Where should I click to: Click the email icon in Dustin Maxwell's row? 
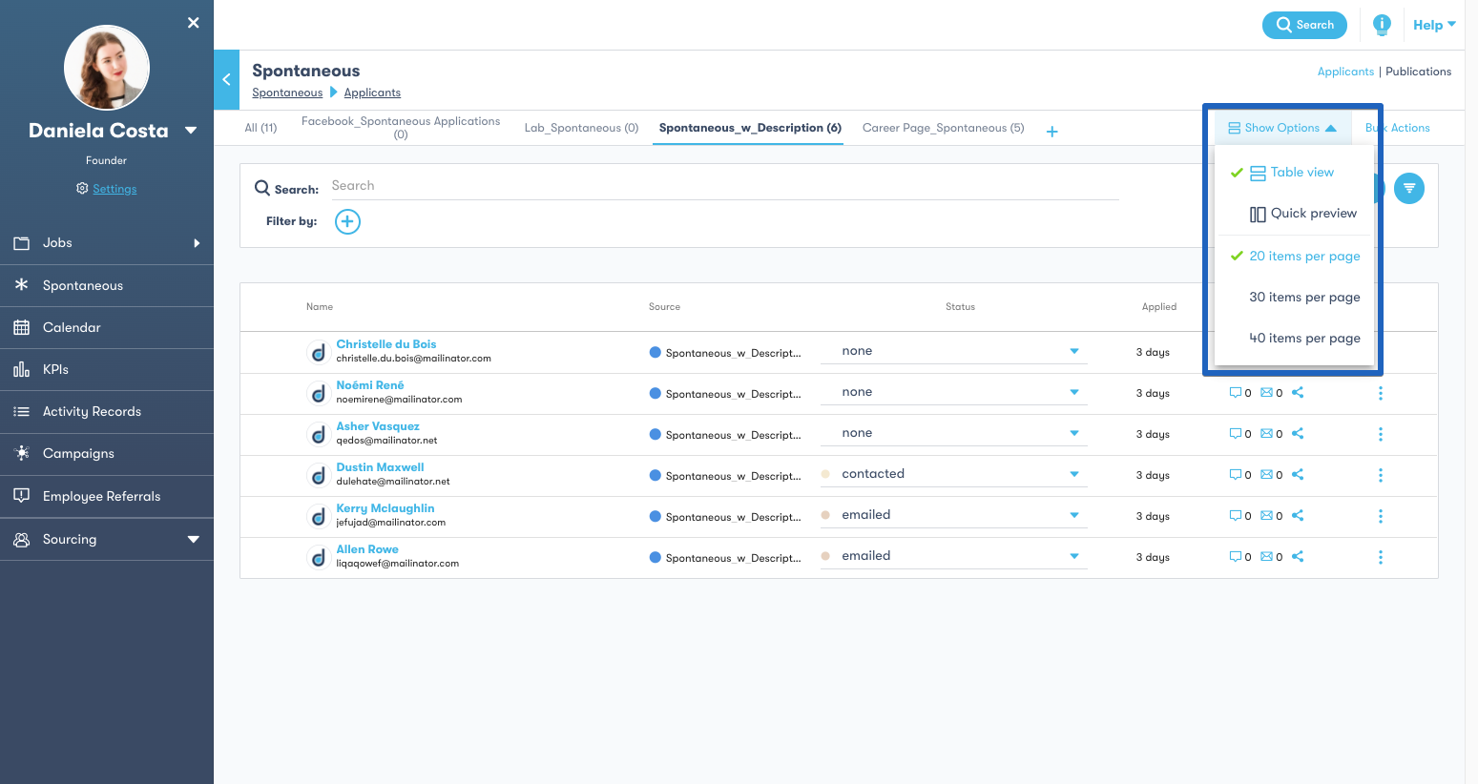[1266, 475]
